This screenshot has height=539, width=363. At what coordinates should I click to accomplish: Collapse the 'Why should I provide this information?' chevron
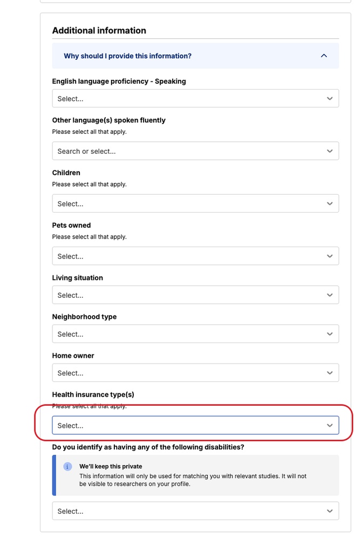[x=324, y=56]
